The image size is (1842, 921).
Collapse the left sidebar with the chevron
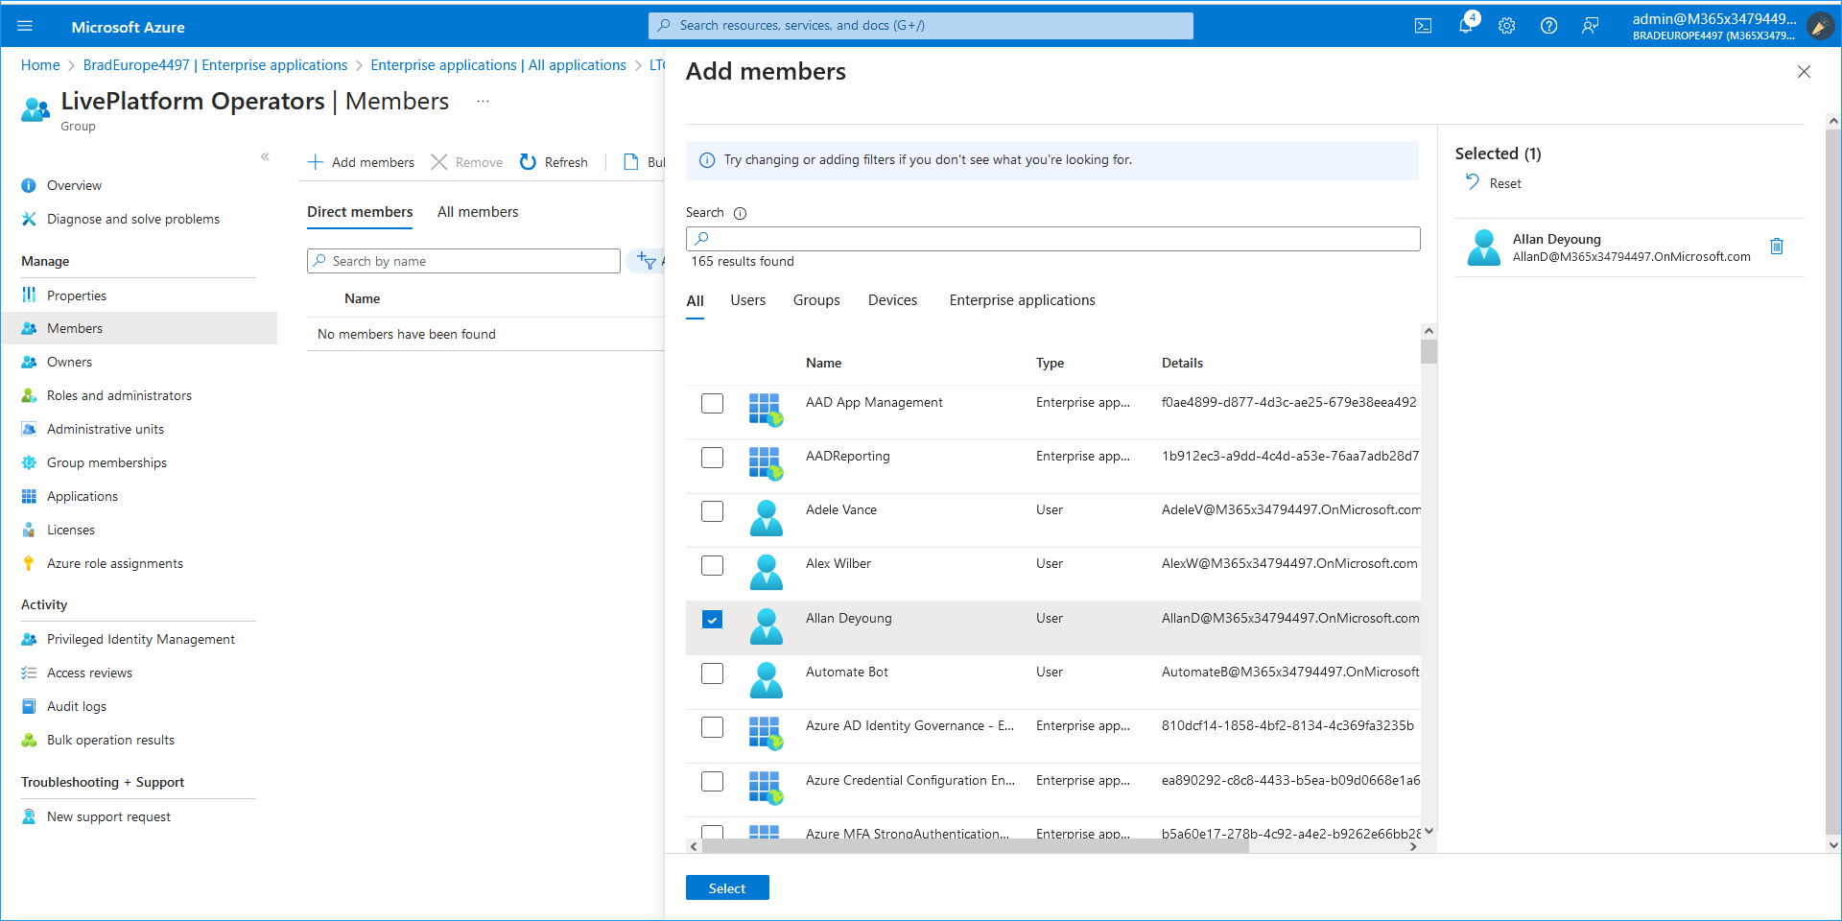click(x=265, y=156)
